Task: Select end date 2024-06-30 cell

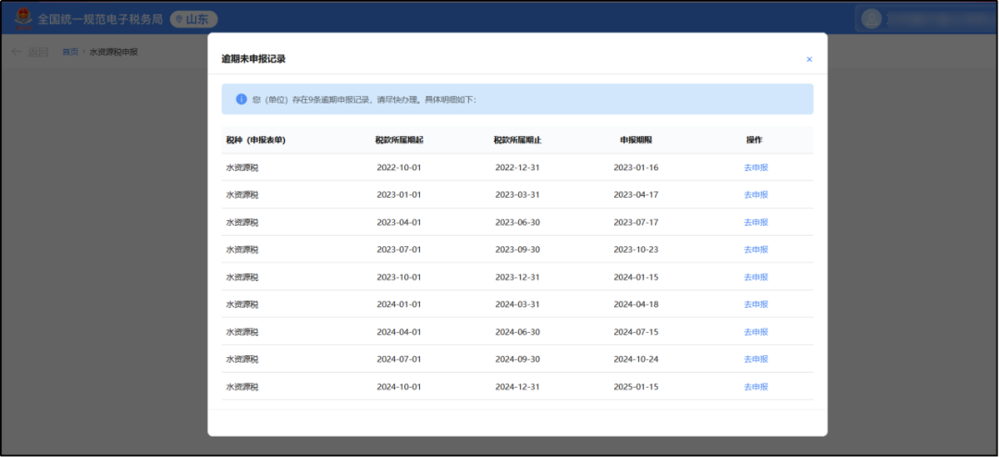Action: pos(517,332)
